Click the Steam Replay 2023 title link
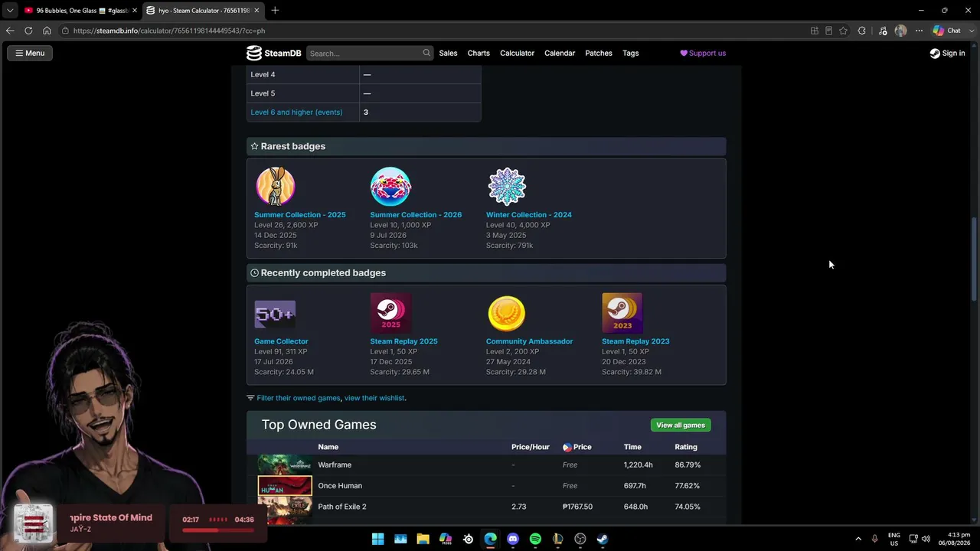The width and height of the screenshot is (980, 551). click(x=635, y=341)
